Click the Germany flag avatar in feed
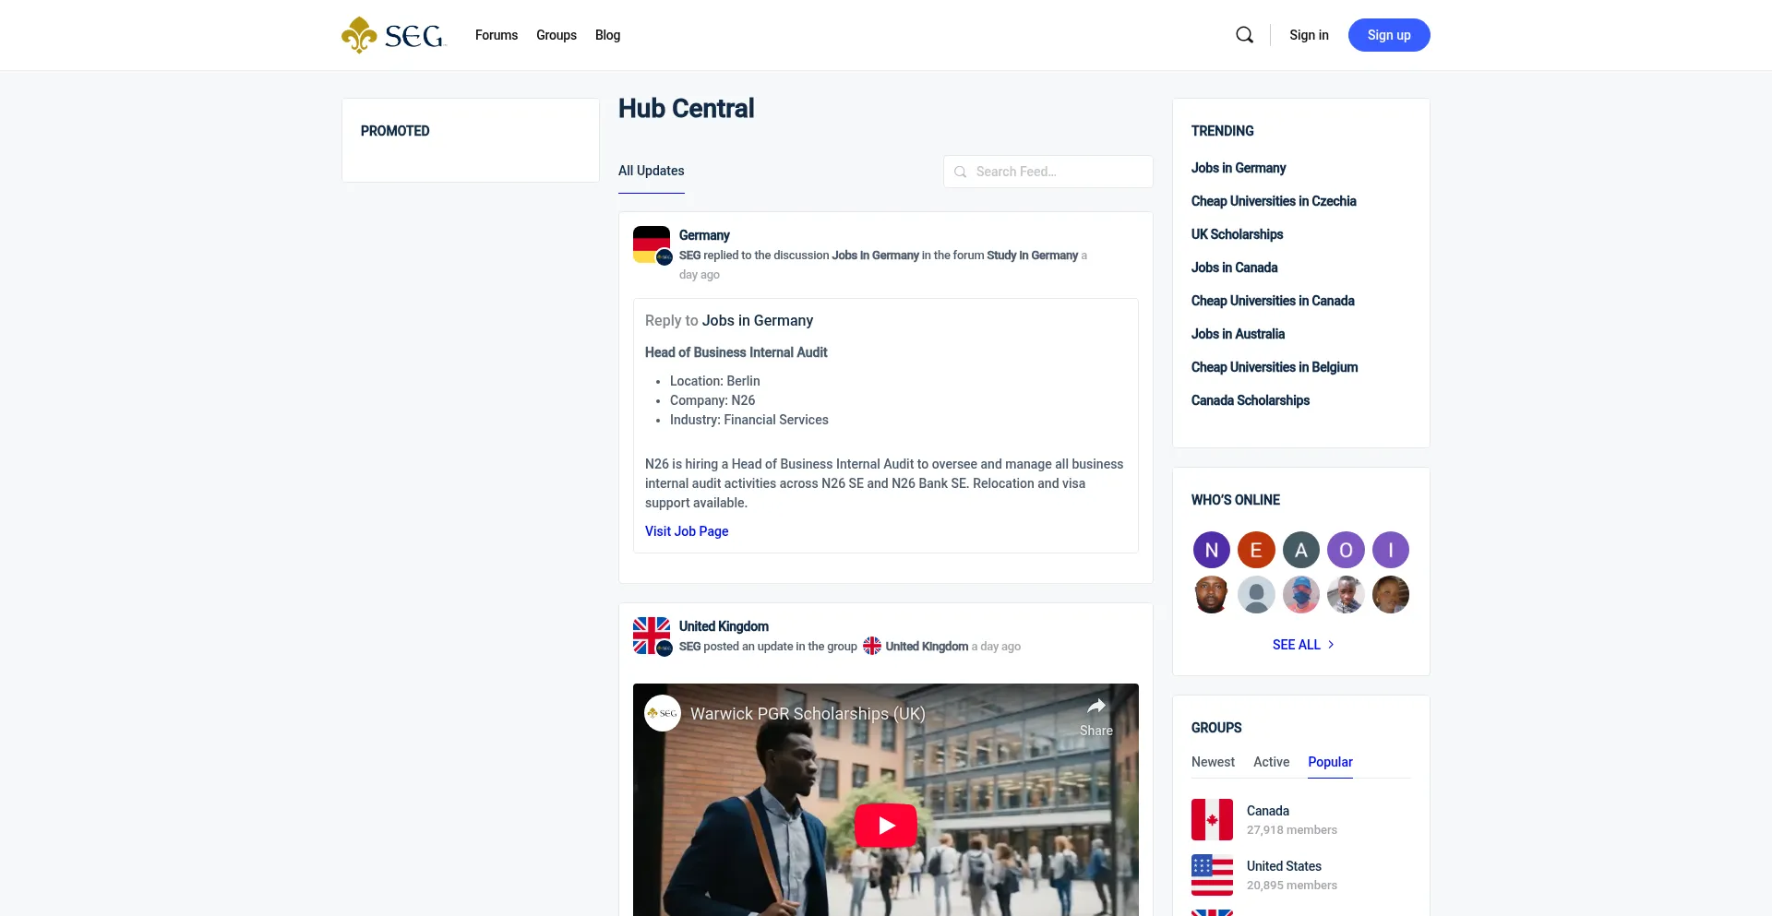The height and width of the screenshot is (916, 1772). tap(652, 244)
